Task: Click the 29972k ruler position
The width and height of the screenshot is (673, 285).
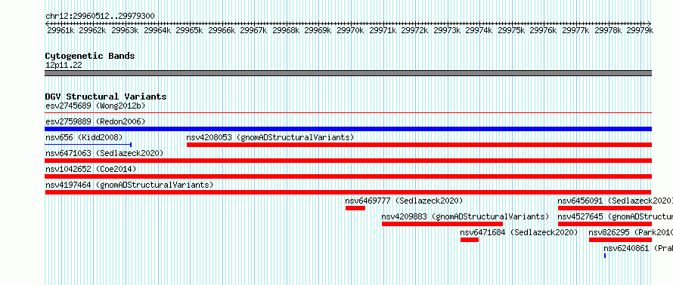Action: (414, 30)
